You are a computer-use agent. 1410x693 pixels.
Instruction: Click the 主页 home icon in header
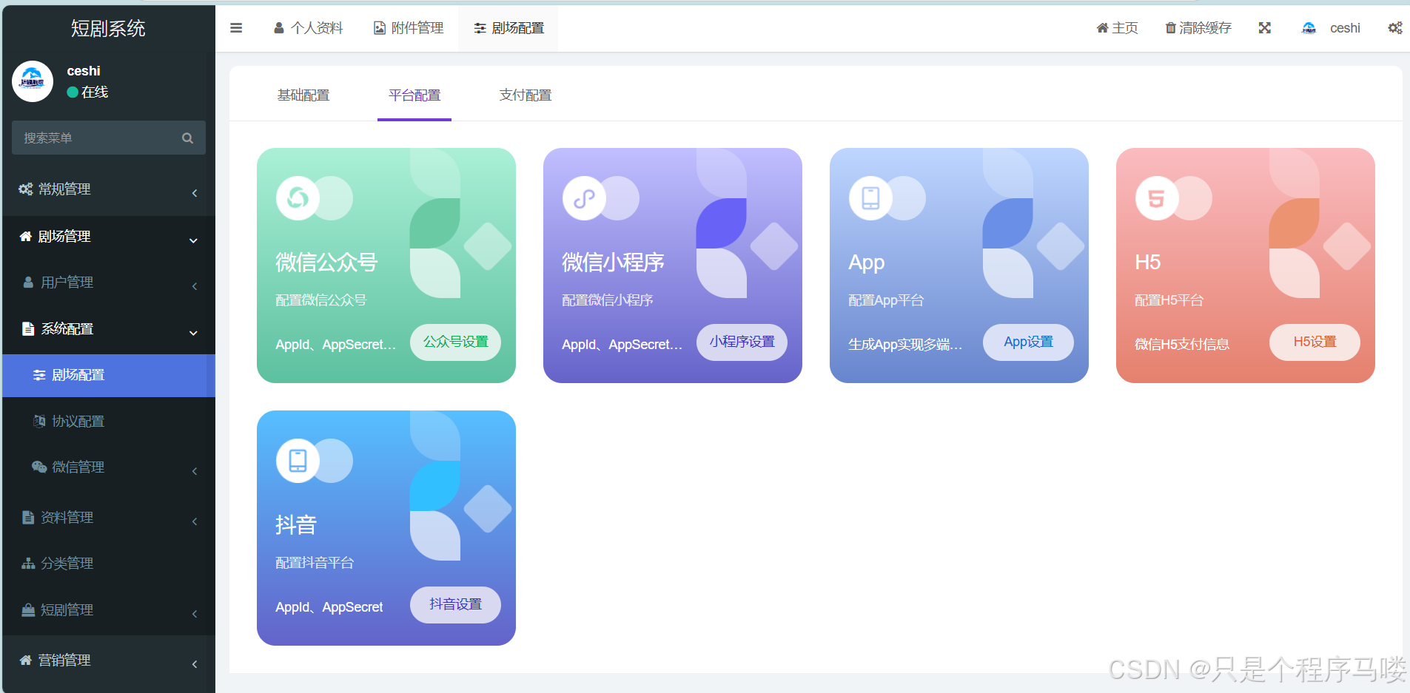point(1102,28)
